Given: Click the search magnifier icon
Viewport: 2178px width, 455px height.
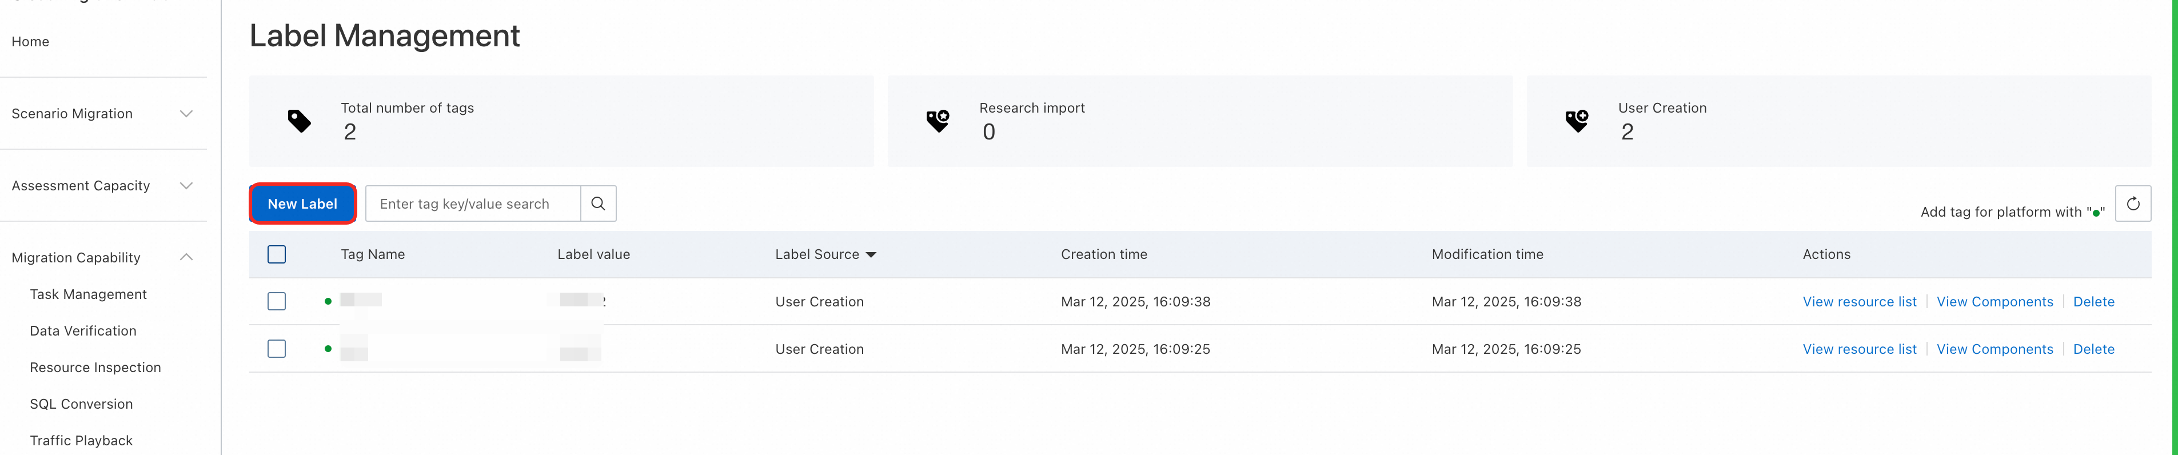Looking at the screenshot, I should (x=598, y=204).
